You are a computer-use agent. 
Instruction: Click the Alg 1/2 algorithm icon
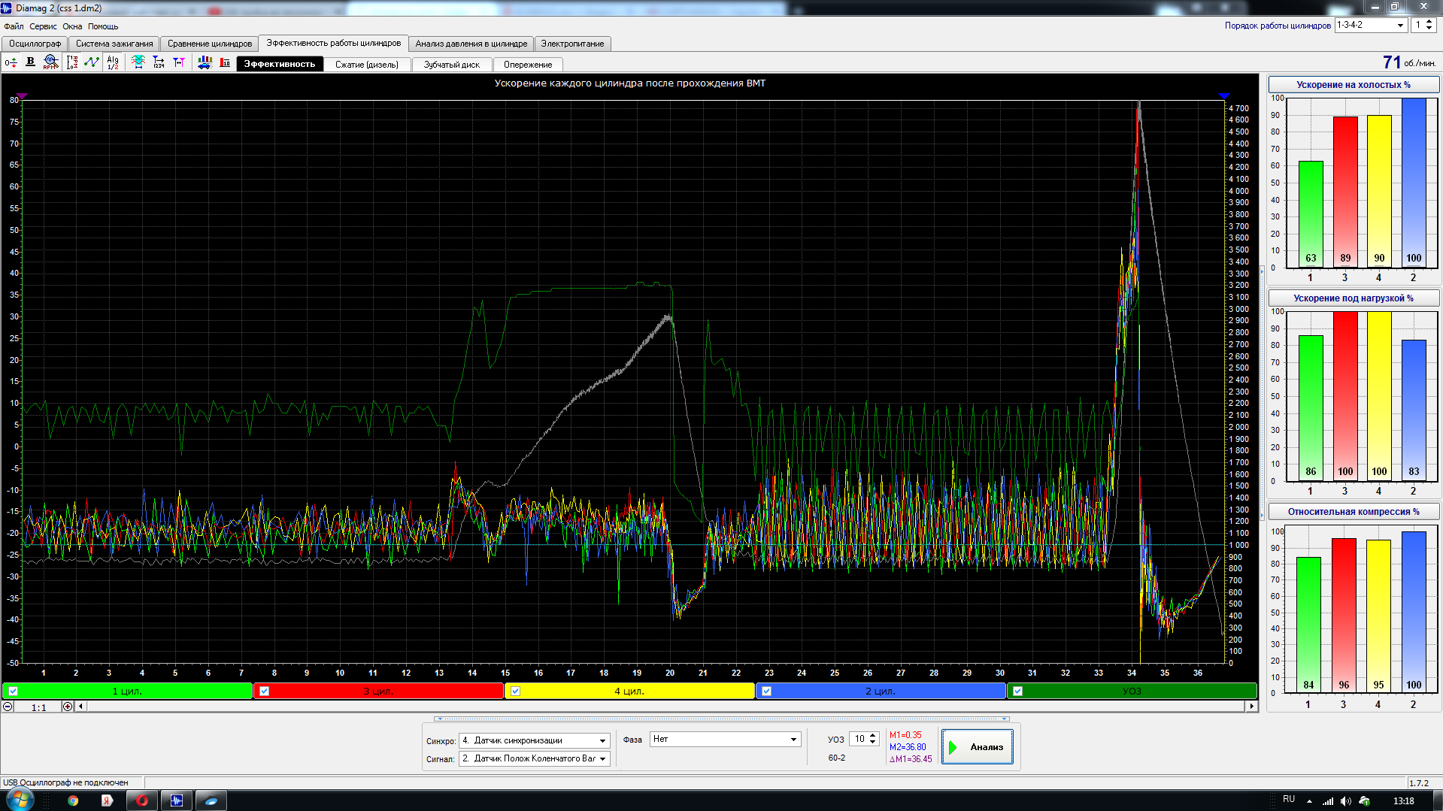(x=113, y=62)
